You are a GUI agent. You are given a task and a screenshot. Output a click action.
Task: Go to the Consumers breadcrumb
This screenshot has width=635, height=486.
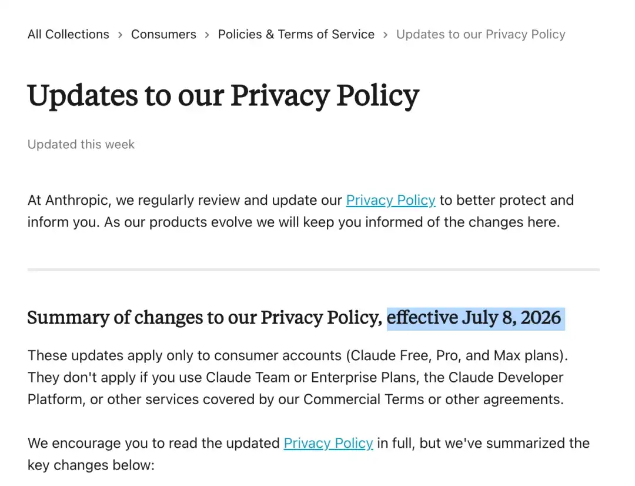pyautogui.click(x=163, y=35)
